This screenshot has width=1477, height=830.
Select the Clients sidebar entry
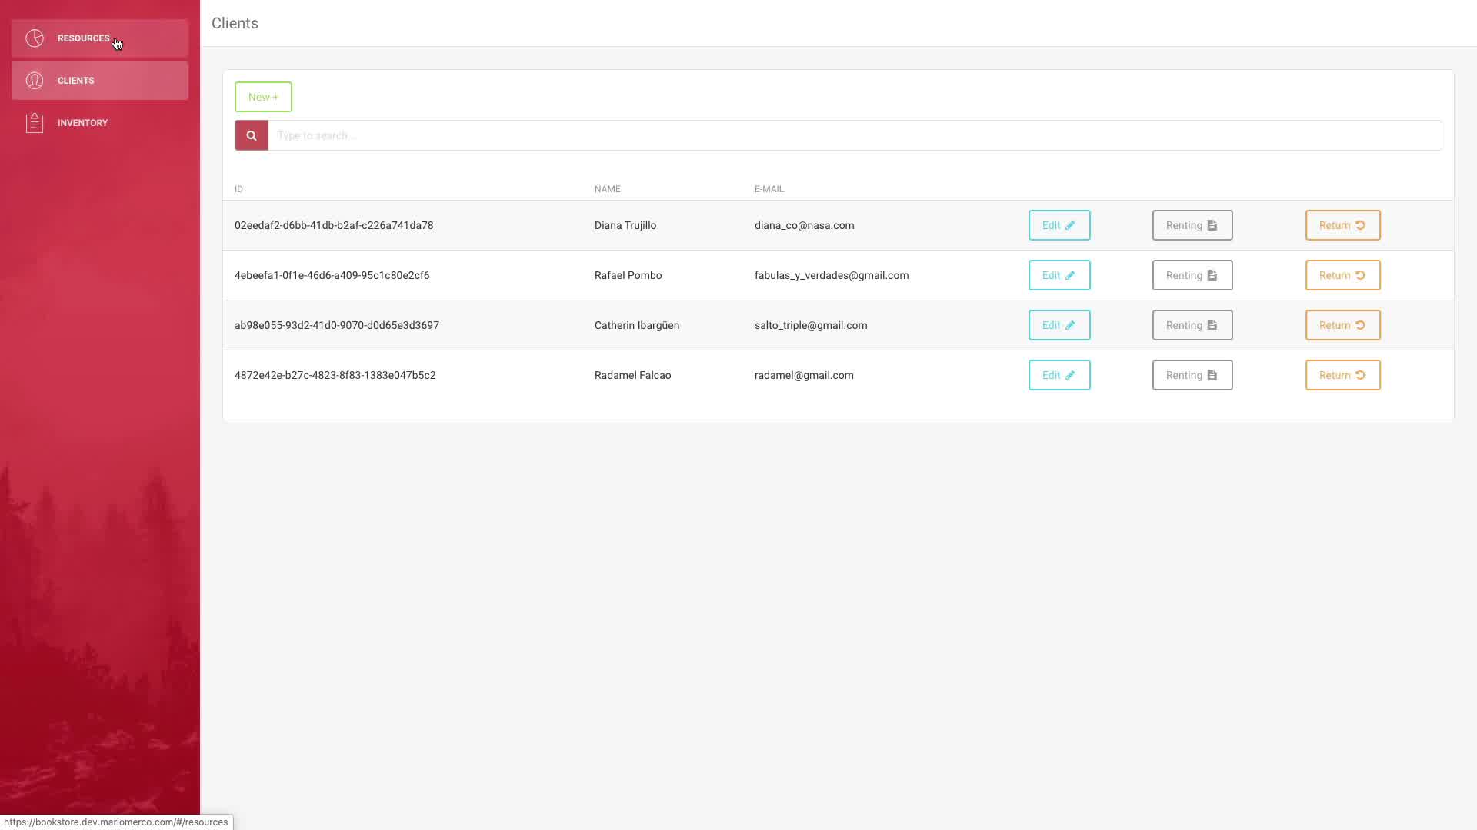(x=75, y=81)
